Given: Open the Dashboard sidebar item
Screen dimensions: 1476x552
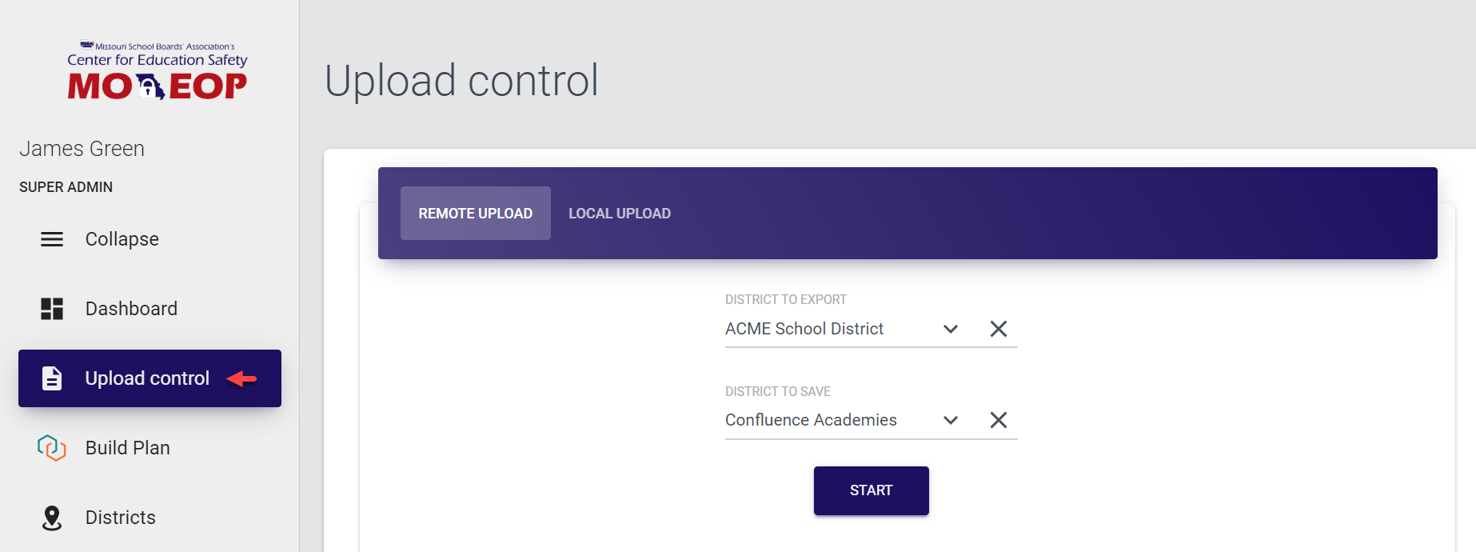Looking at the screenshot, I should click(131, 309).
